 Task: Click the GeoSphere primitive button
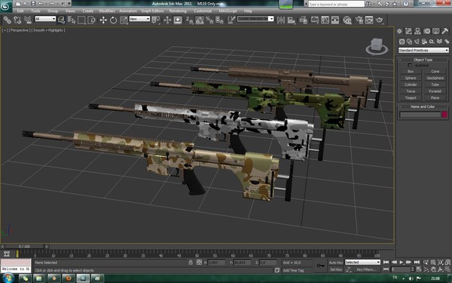pos(435,78)
